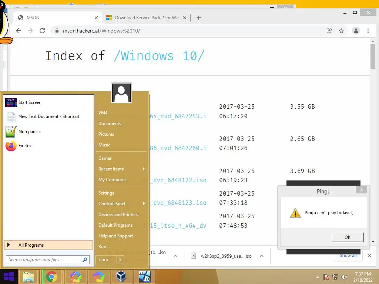Open the /Windows 10/ directory link

tap(159, 56)
